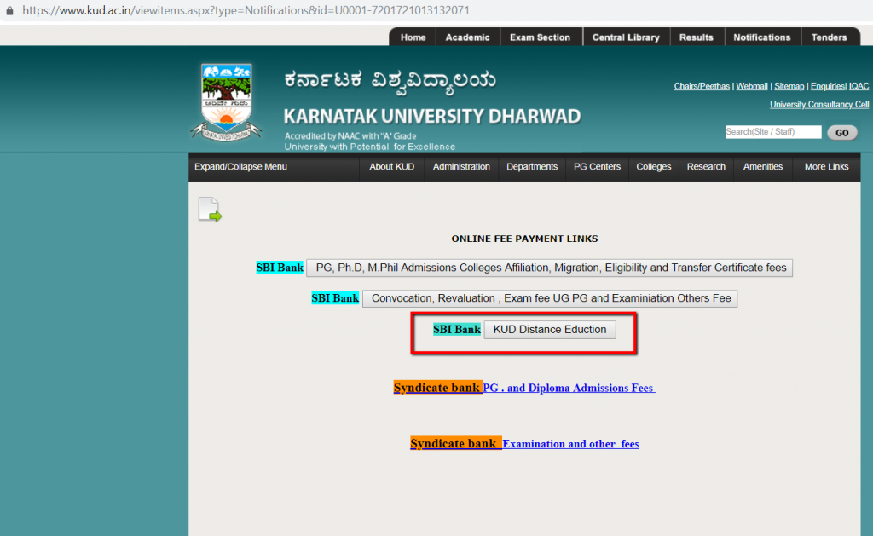
Task: Click the IQAC link
Action: pos(858,85)
